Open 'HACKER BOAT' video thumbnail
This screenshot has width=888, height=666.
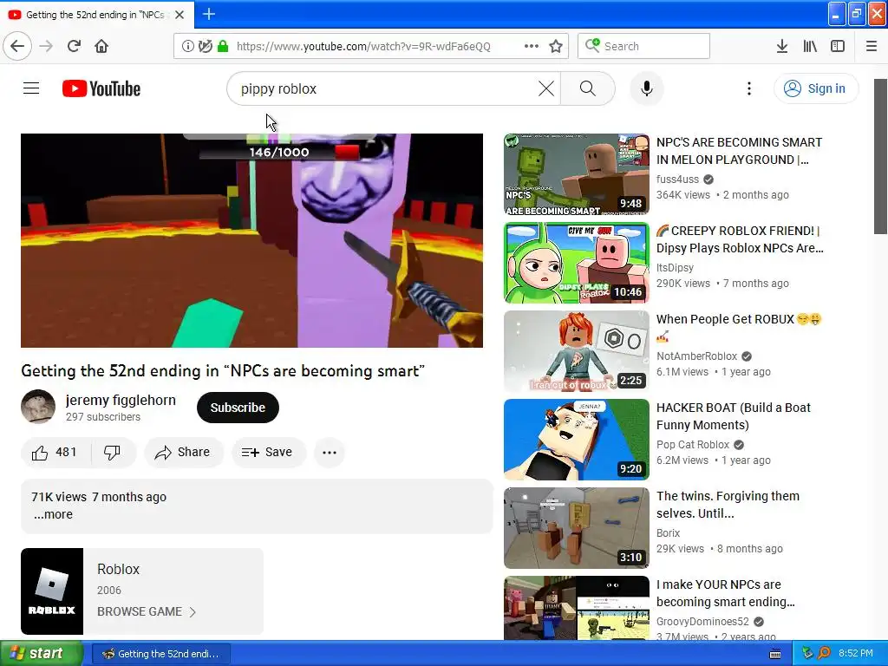click(x=577, y=440)
